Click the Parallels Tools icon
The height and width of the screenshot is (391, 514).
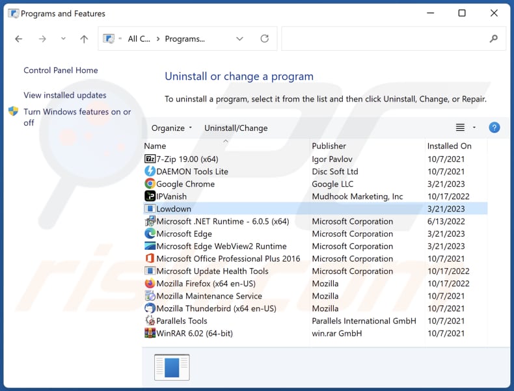(150, 321)
